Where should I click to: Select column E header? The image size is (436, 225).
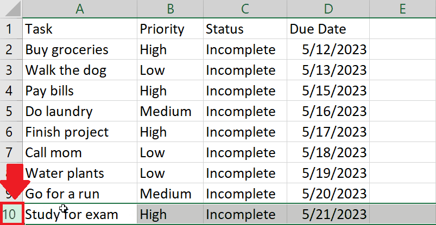(x=403, y=9)
